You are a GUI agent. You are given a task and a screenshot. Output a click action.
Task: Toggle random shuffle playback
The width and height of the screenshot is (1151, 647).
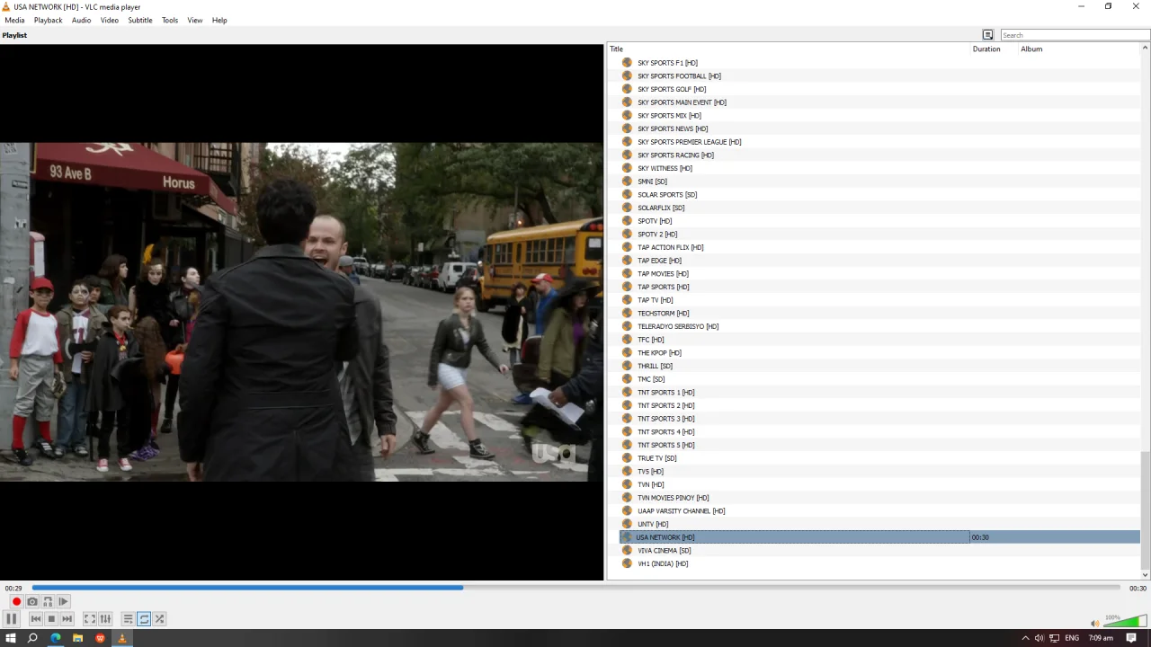(x=159, y=618)
